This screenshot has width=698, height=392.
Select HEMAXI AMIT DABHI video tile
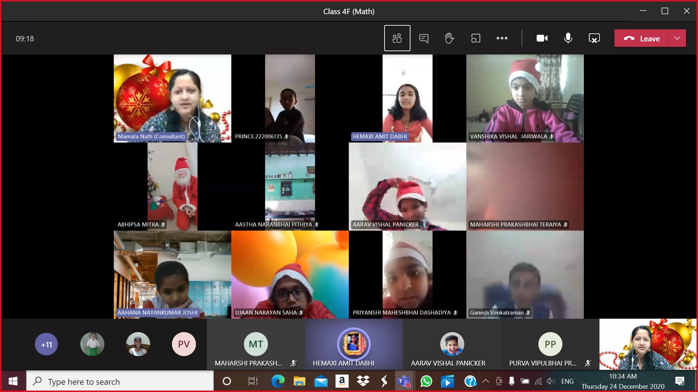407,98
